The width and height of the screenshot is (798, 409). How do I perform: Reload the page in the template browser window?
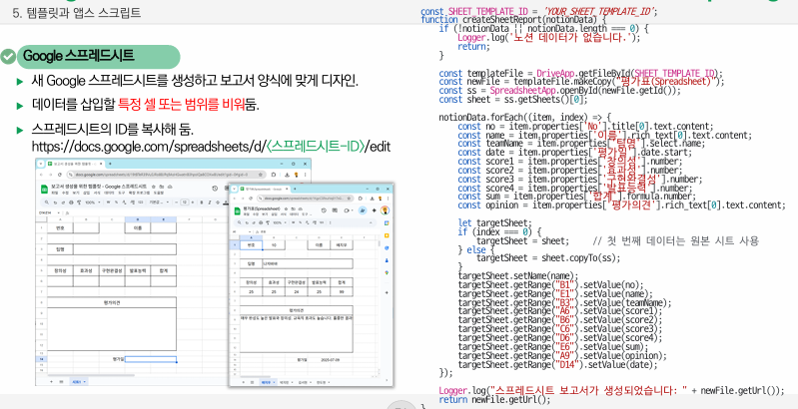(60, 175)
